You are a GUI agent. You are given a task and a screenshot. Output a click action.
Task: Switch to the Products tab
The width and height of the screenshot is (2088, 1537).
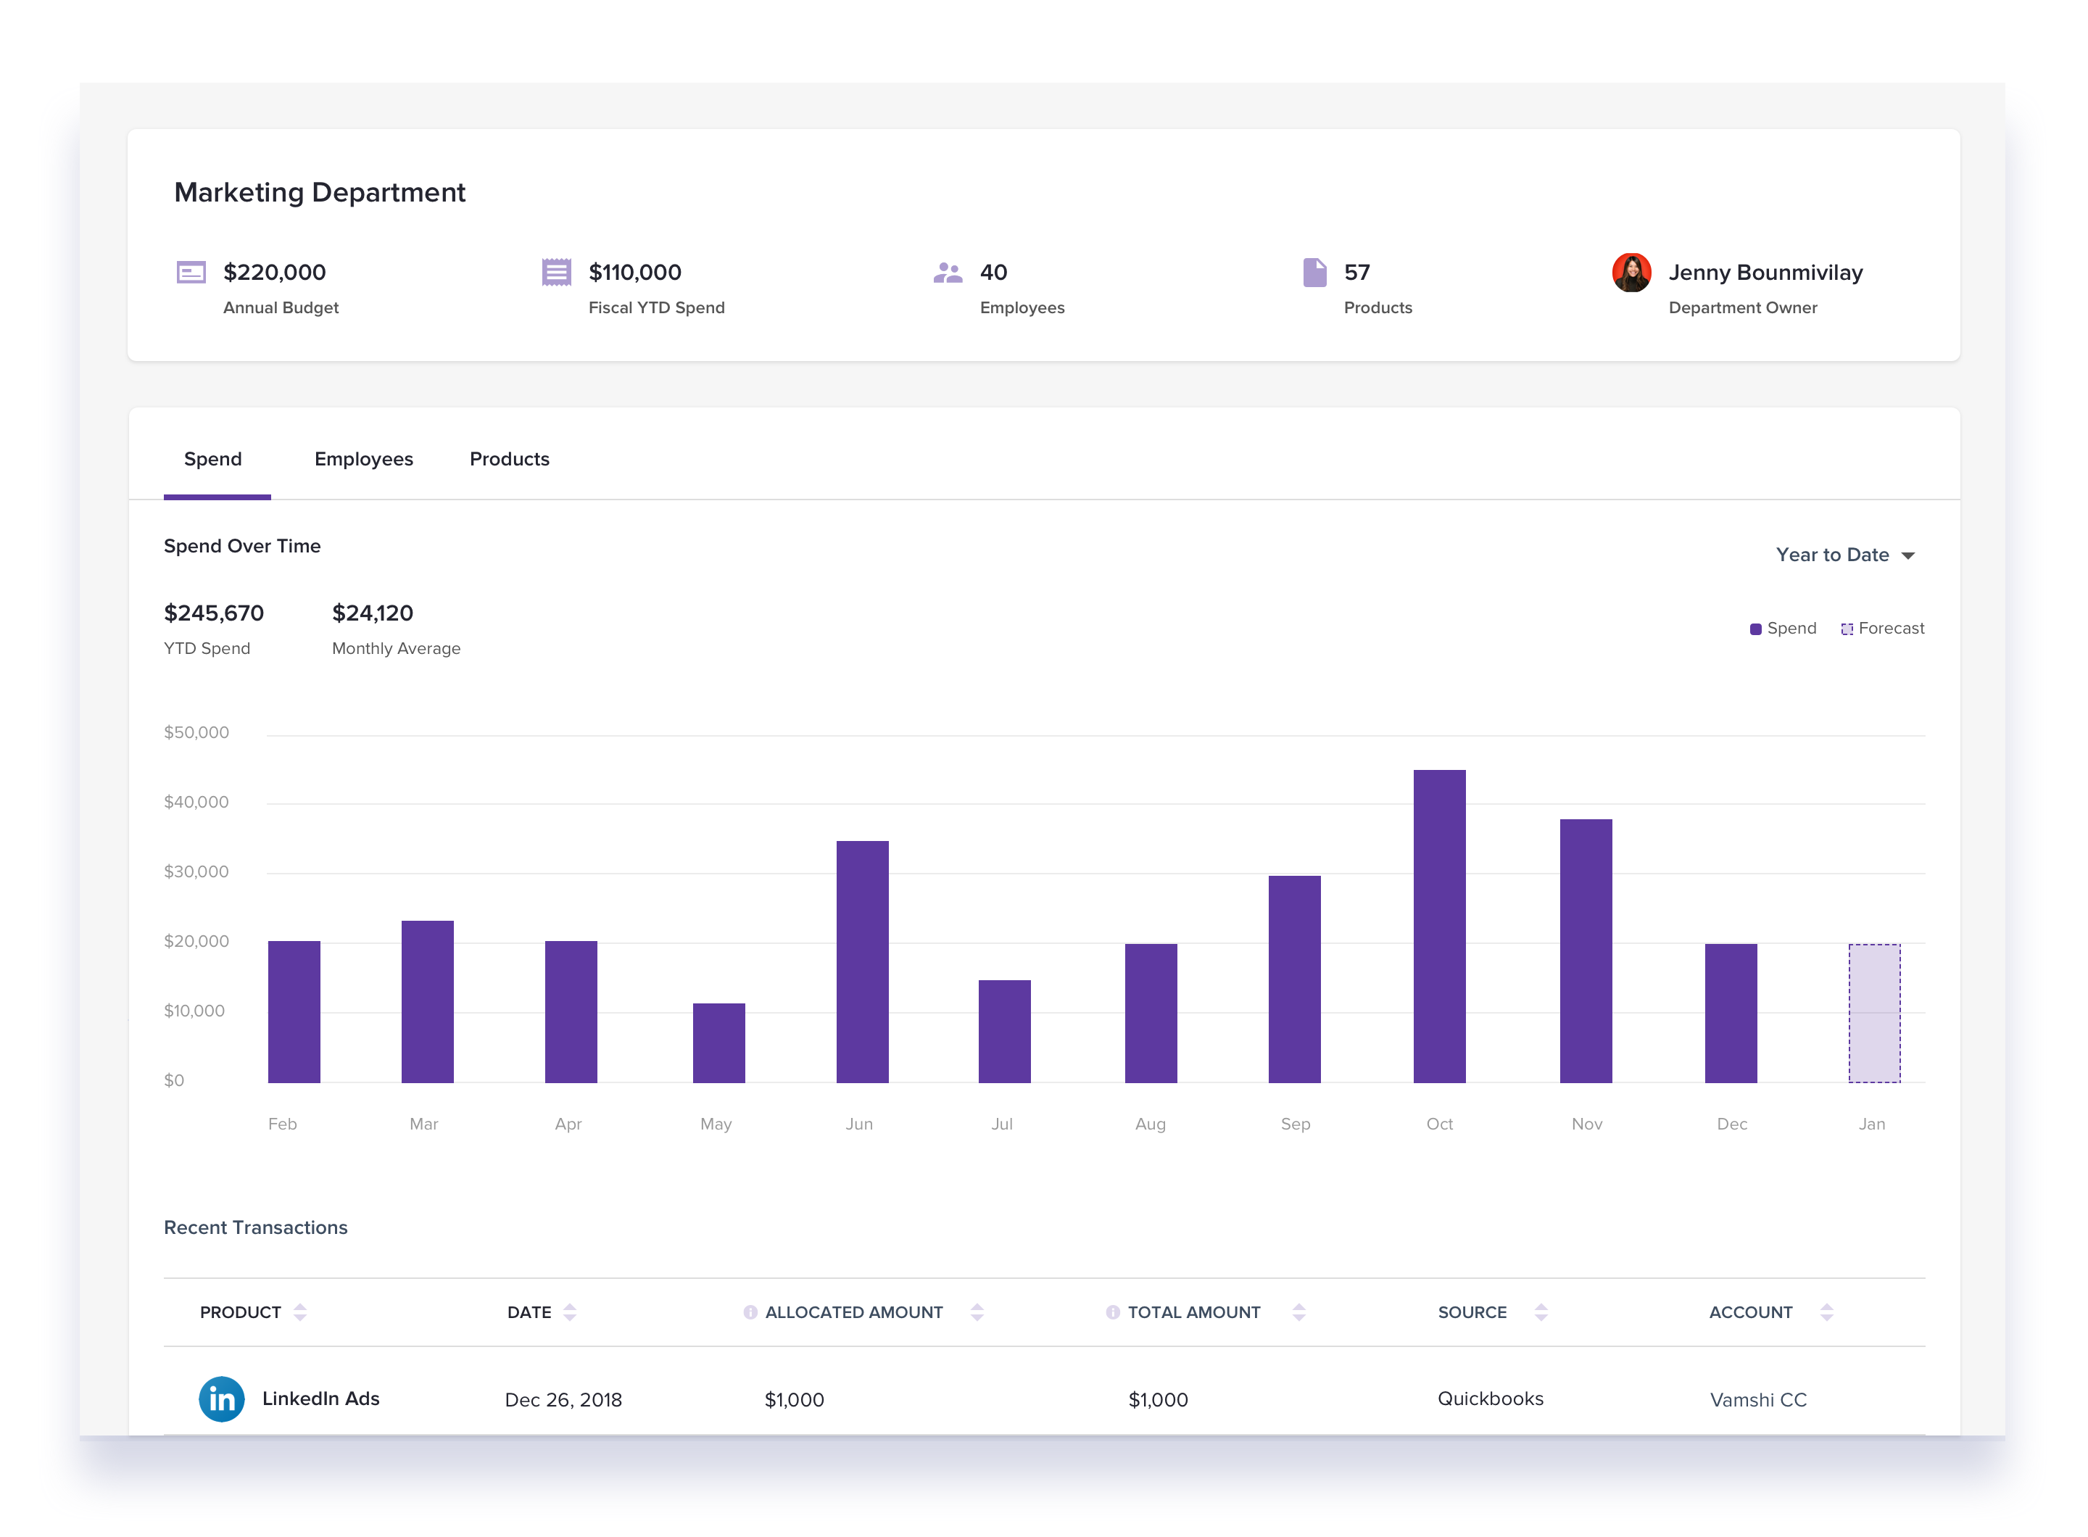(509, 459)
